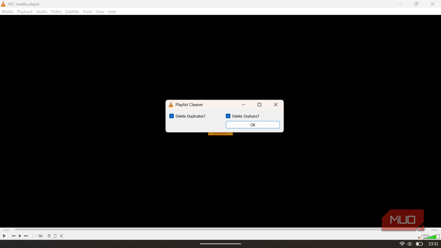Open the Wi-Fi icon in system tray
The height and width of the screenshot is (248, 441).
[402, 244]
